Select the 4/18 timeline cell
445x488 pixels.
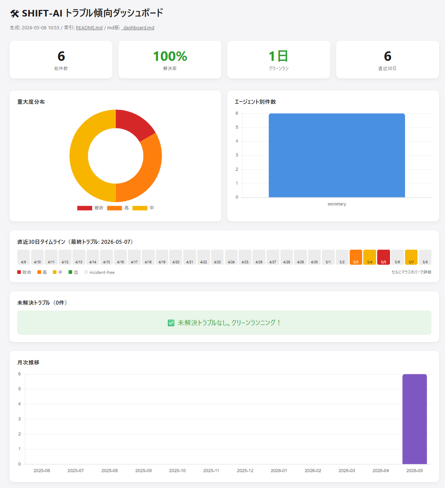click(x=148, y=257)
